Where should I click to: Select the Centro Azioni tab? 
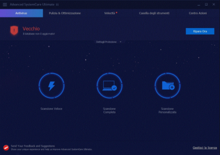[x=198, y=13]
